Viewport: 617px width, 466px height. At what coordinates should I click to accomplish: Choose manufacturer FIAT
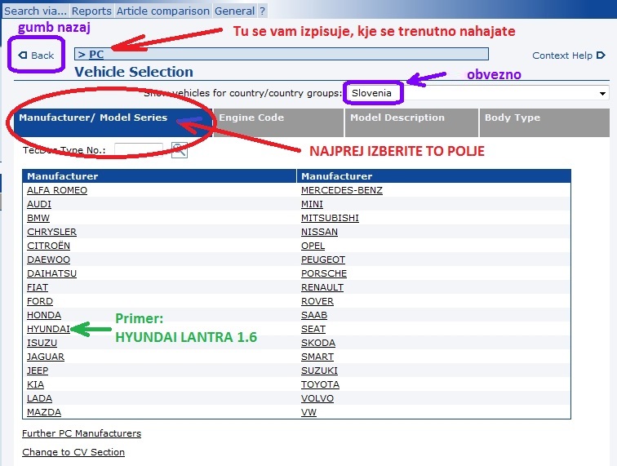(x=38, y=287)
